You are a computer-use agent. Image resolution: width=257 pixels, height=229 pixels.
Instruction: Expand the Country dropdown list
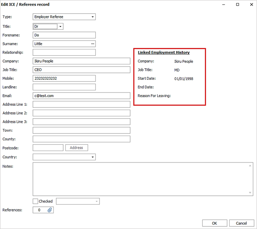pyautogui.click(x=93, y=157)
